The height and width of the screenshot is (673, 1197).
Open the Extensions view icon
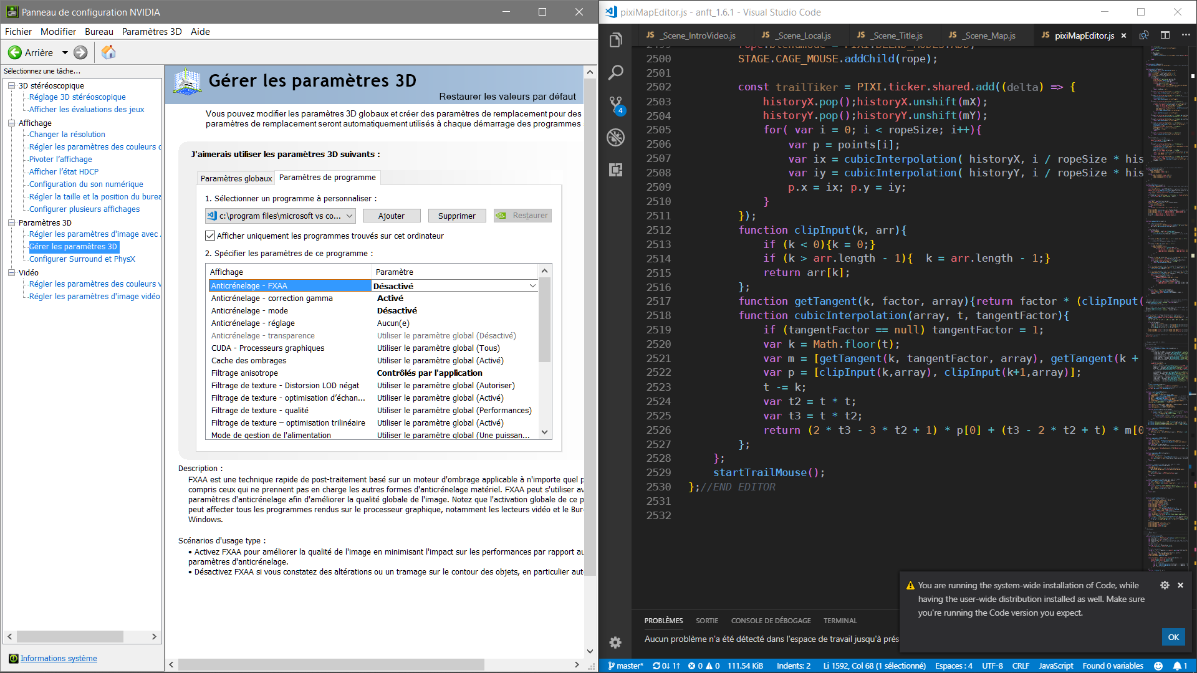615,169
